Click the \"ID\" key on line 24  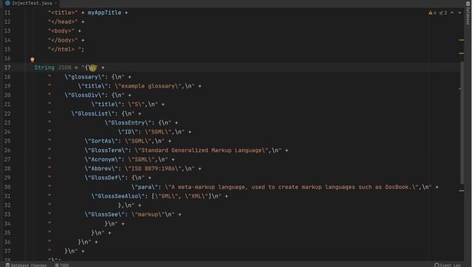(x=128, y=132)
